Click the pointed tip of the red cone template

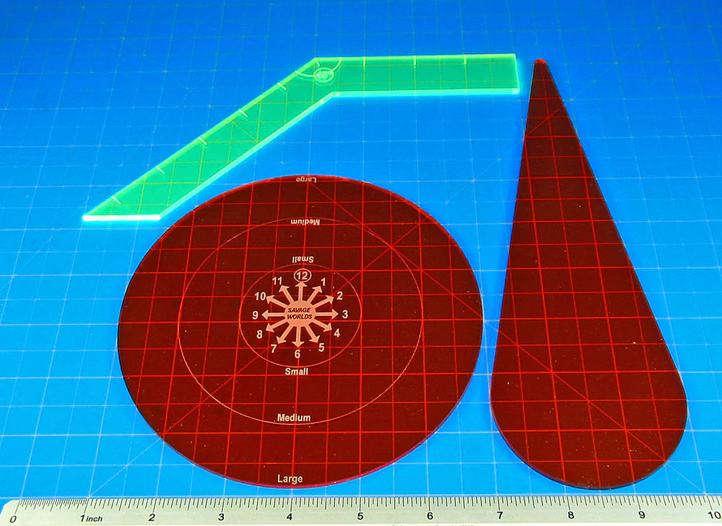tap(538, 64)
